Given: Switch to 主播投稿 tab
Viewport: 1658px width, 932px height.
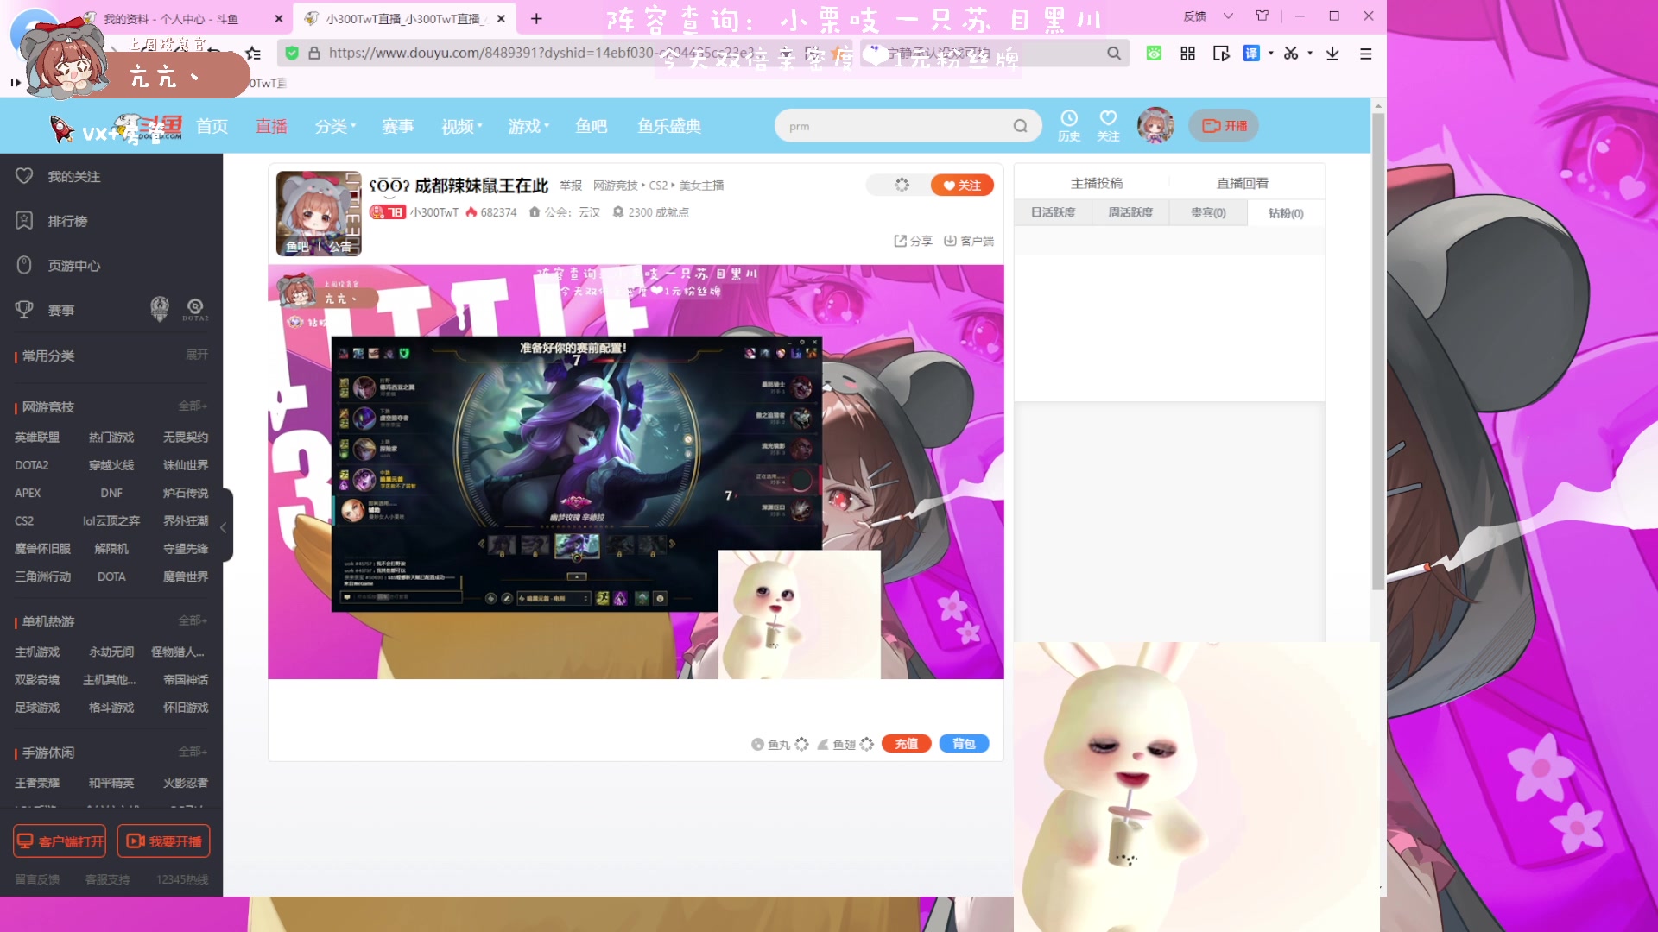Looking at the screenshot, I should [x=1097, y=183].
